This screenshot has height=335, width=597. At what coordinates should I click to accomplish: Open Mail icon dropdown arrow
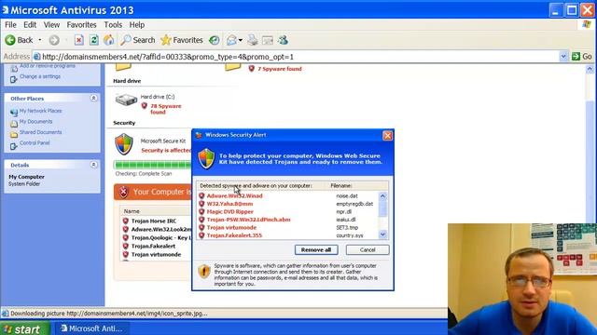point(241,40)
